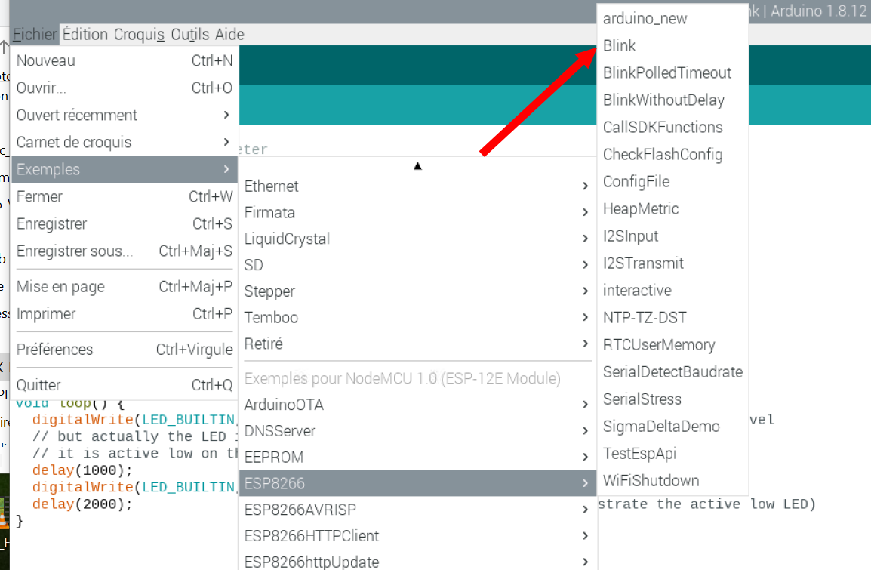Expand the DNSServer examples

pyautogui.click(x=417, y=430)
